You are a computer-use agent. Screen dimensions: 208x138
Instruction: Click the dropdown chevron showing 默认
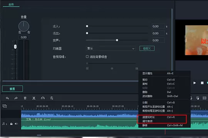(133, 49)
